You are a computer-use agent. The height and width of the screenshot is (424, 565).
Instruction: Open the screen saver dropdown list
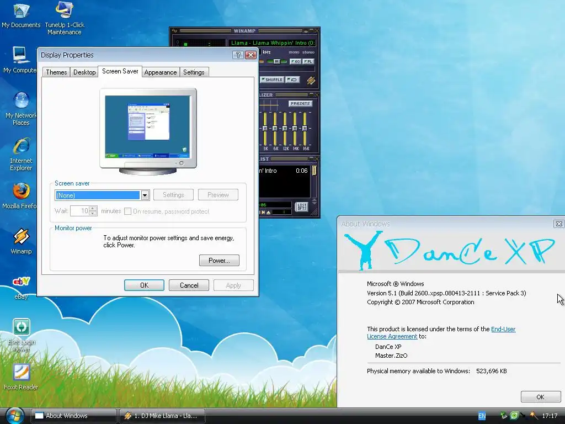145,195
